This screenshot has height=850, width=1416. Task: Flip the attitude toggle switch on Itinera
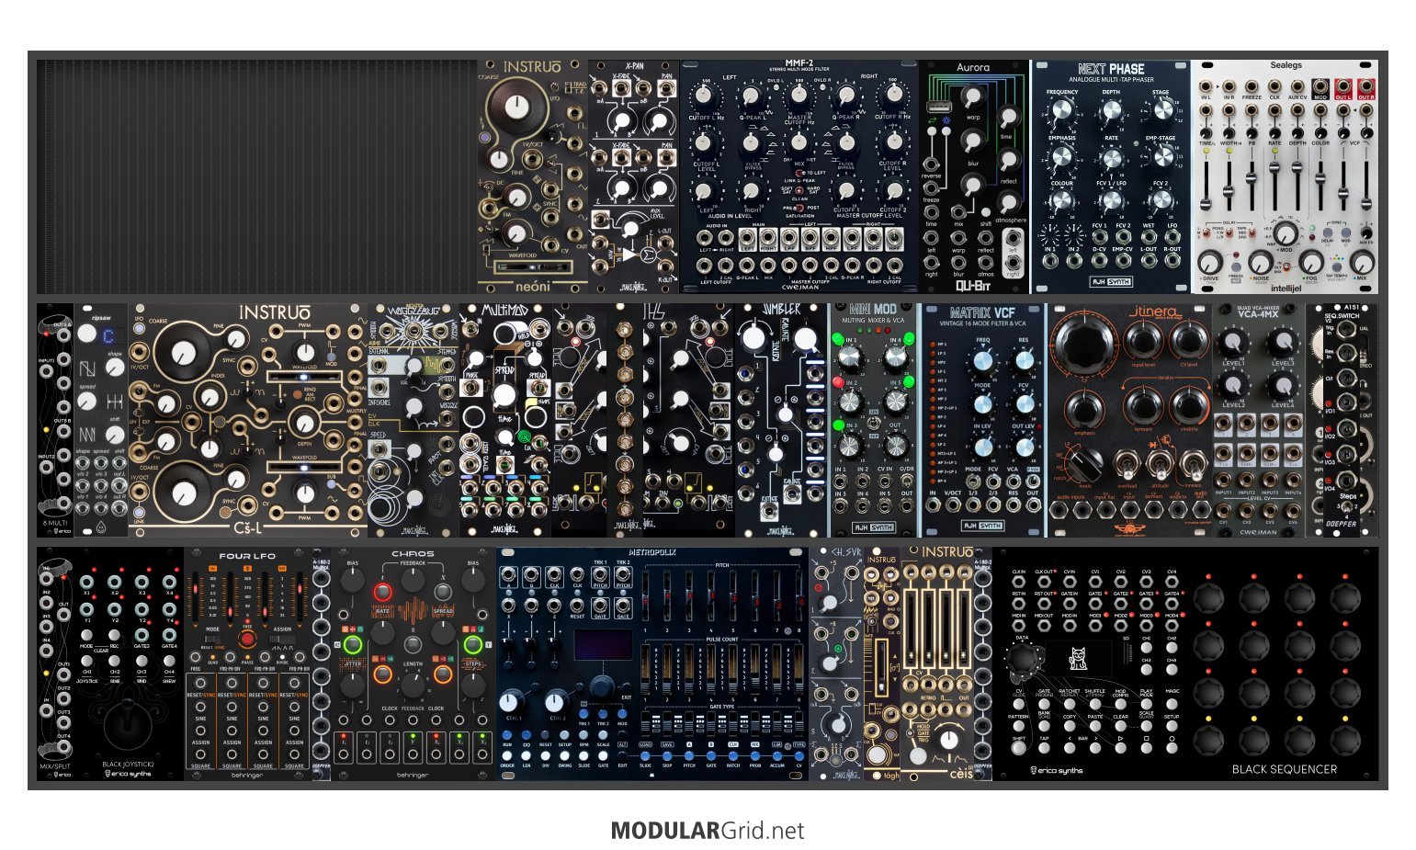point(1160,462)
